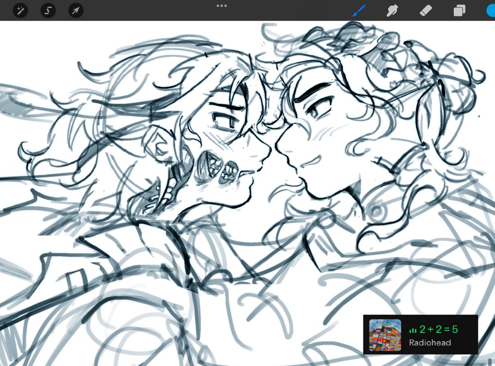Click the Radiohead artist name
Screen dimensions: 495x366
click(x=430, y=343)
